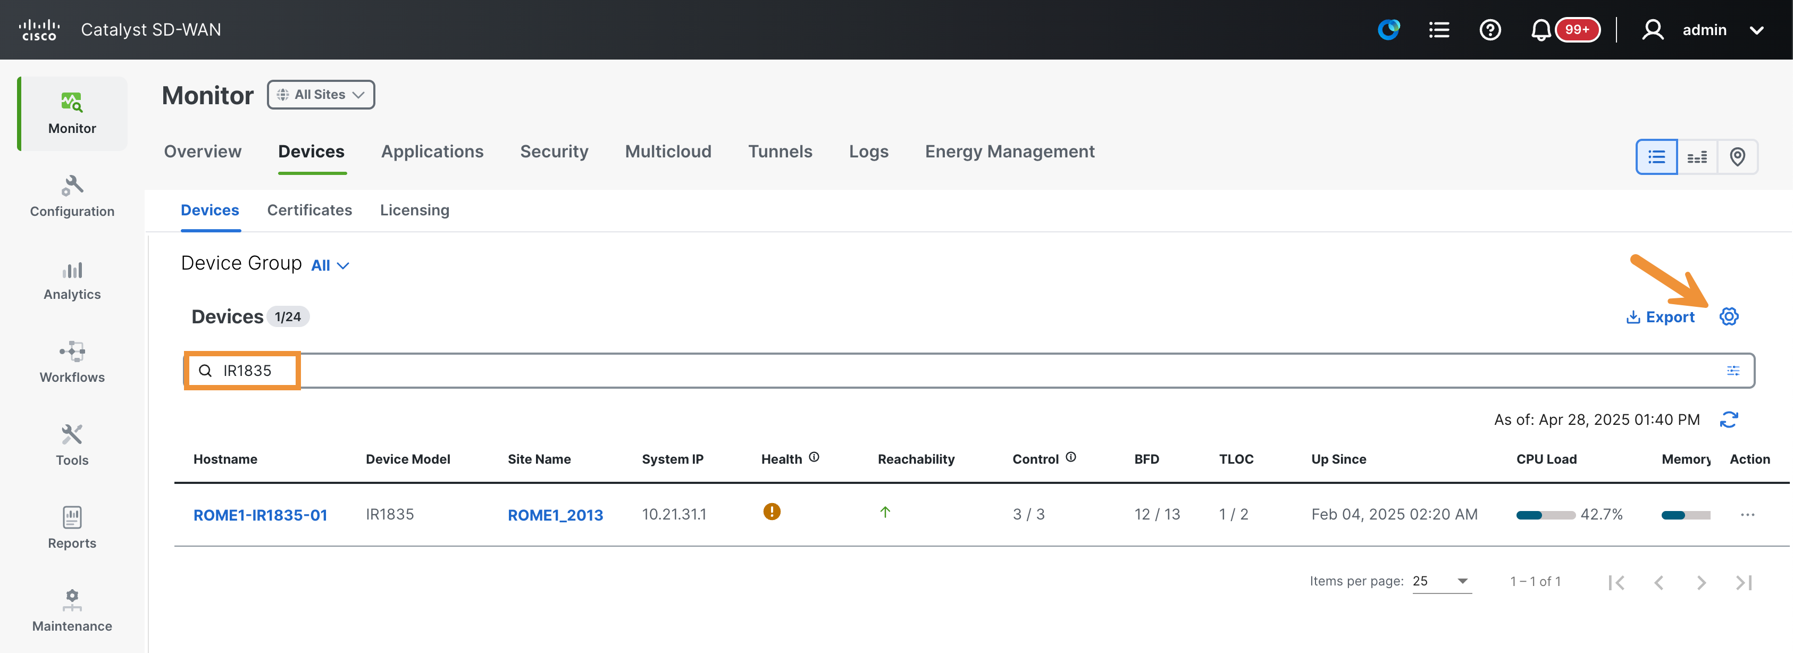Go to the previous page
Image resolution: width=1793 pixels, height=653 pixels.
[1658, 583]
